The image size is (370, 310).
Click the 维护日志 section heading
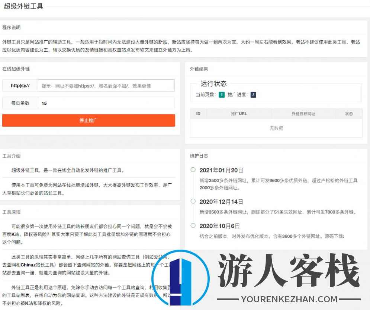(198, 156)
